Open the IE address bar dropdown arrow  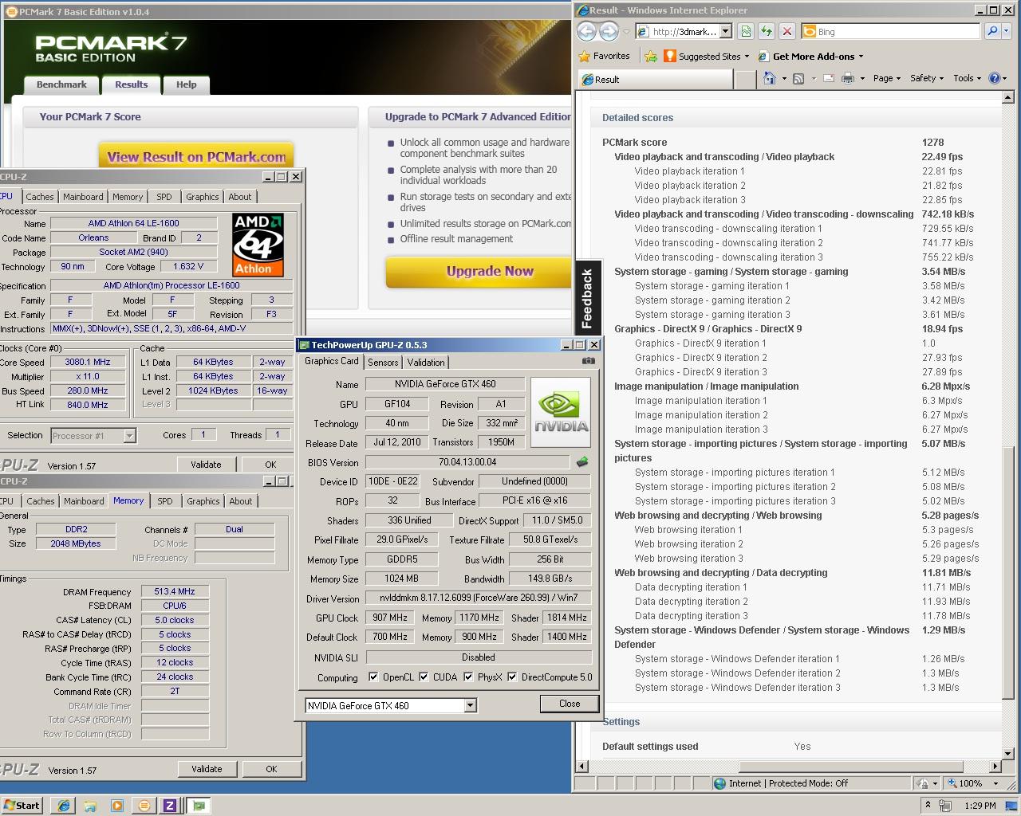(x=726, y=31)
